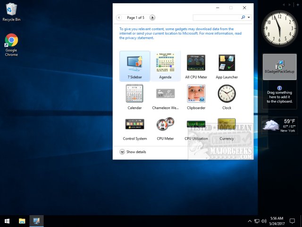Go to previous gadget page

point(119,17)
